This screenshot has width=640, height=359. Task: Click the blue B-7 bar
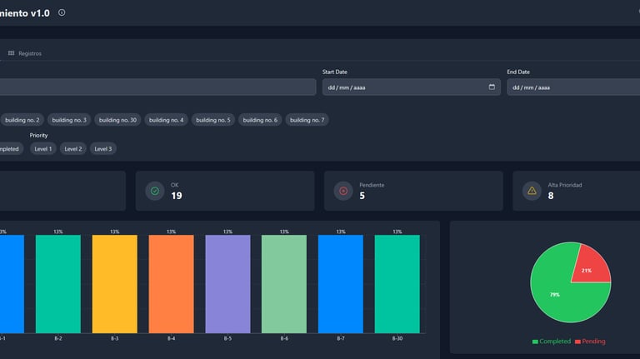click(x=341, y=284)
